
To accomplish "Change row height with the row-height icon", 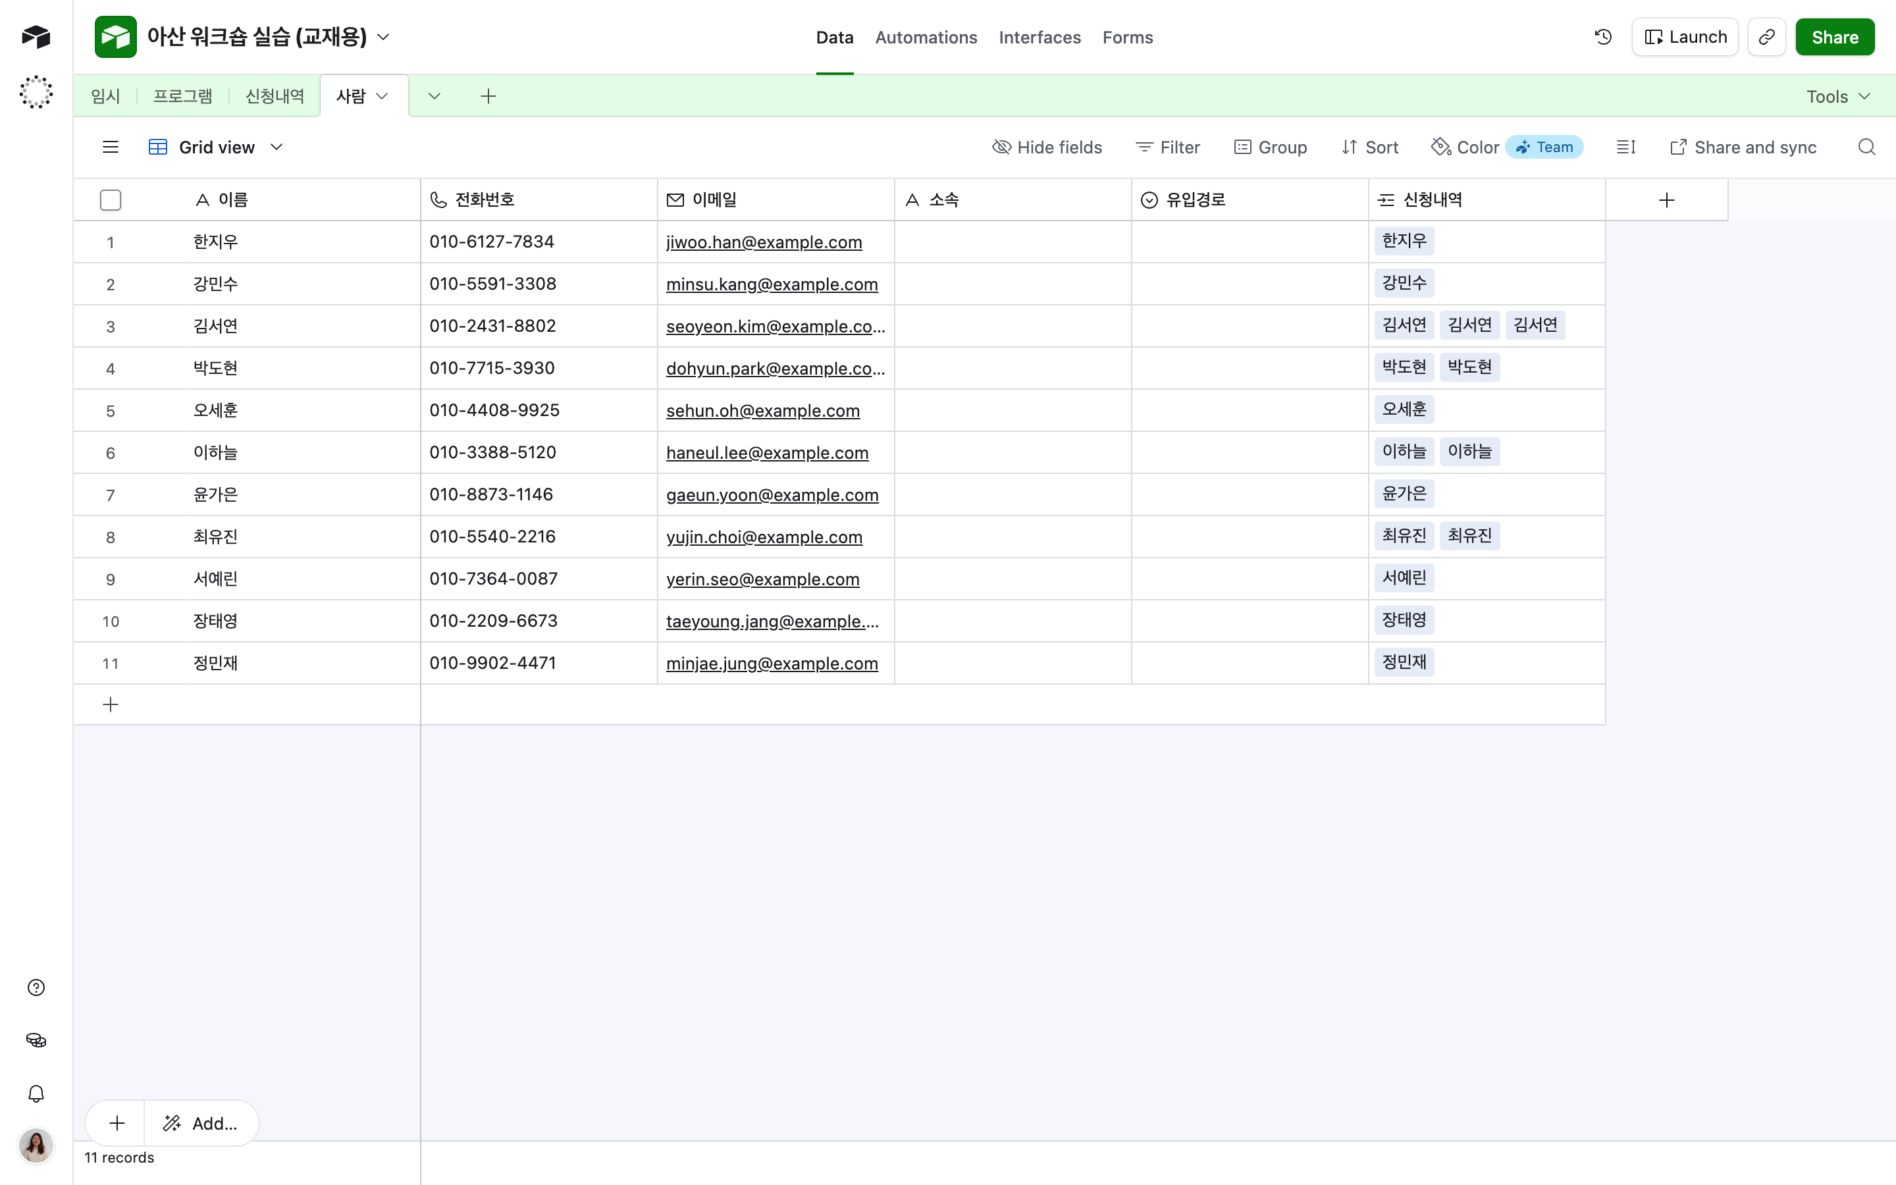I will pyautogui.click(x=1625, y=147).
